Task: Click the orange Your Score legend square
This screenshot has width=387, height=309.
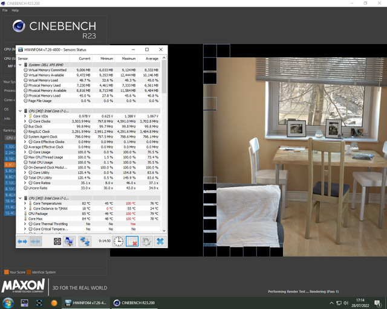Action: coord(7,272)
